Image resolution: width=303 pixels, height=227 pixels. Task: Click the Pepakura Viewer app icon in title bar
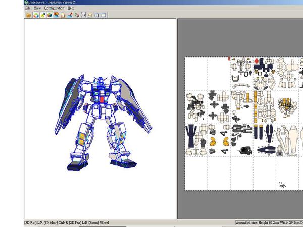click(x=27, y=3)
